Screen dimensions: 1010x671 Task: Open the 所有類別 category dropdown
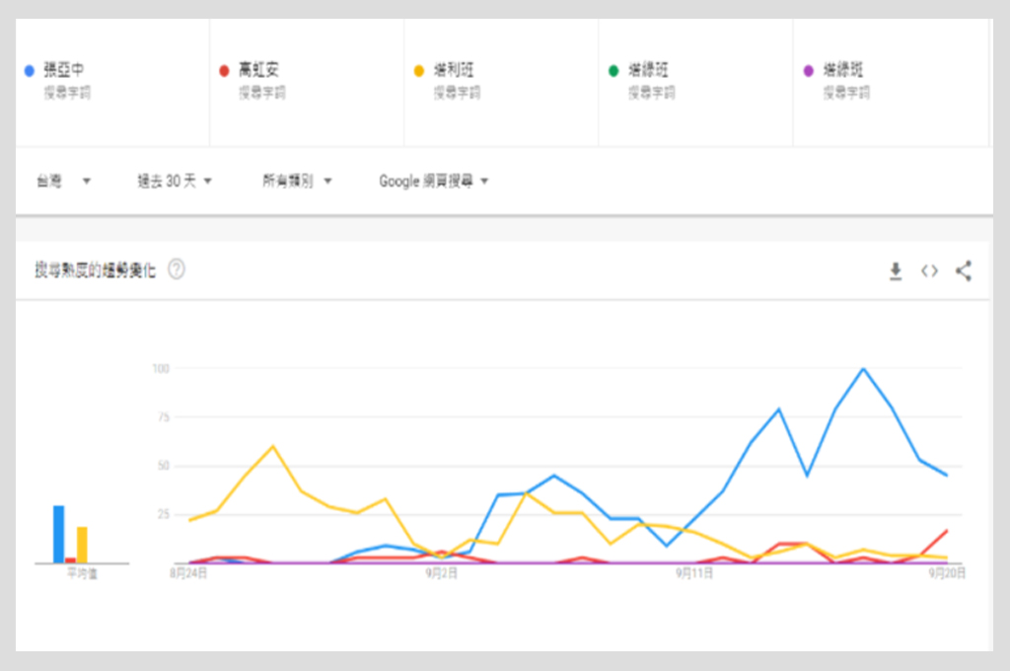297,182
